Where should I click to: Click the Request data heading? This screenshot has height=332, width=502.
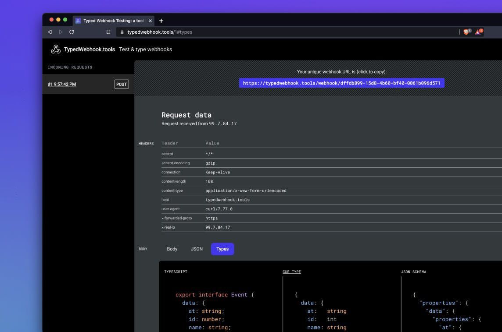pyautogui.click(x=186, y=115)
